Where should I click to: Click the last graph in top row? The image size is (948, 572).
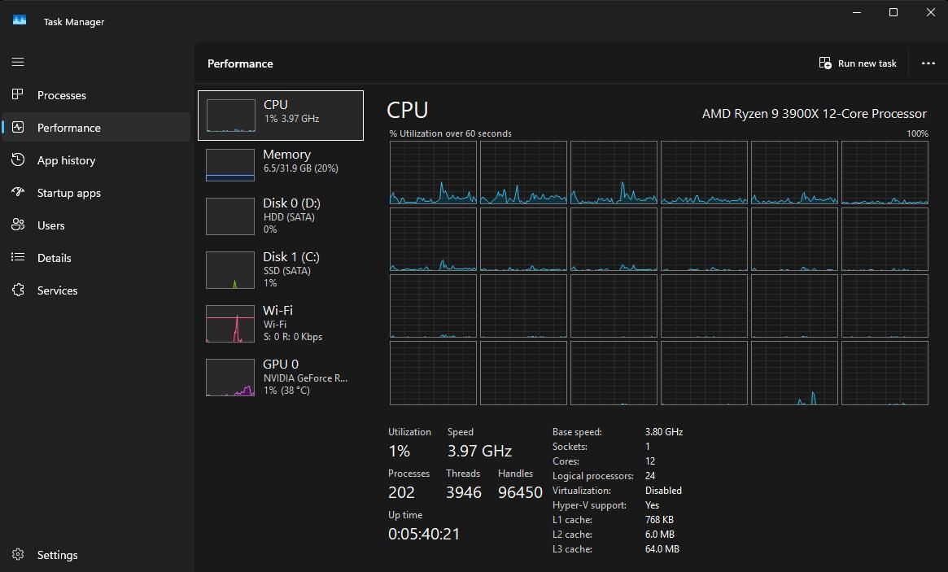coord(885,172)
